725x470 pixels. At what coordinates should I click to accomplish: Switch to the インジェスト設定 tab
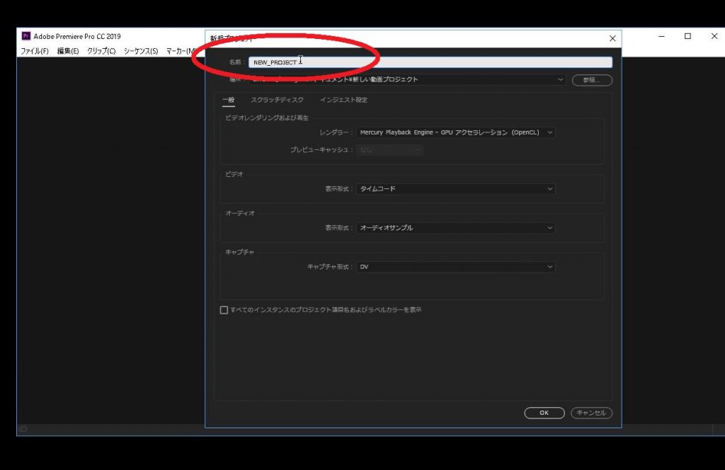point(343,101)
